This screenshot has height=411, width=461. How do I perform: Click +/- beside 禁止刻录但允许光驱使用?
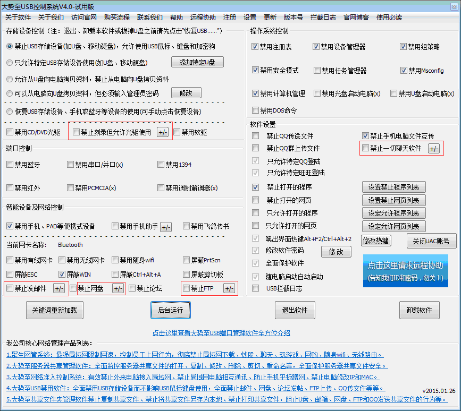163,132
